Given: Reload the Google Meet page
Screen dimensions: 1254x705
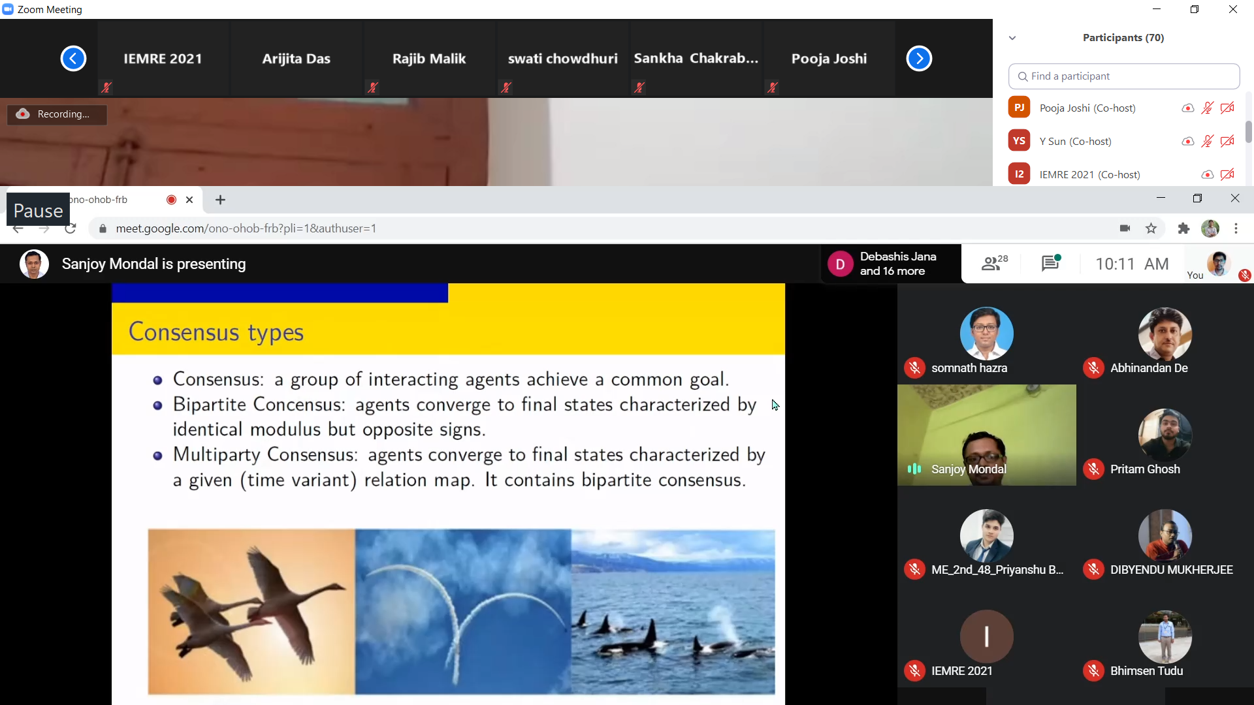Looking at the screenshot, I should pyautogui.click(x=71, y=228).
